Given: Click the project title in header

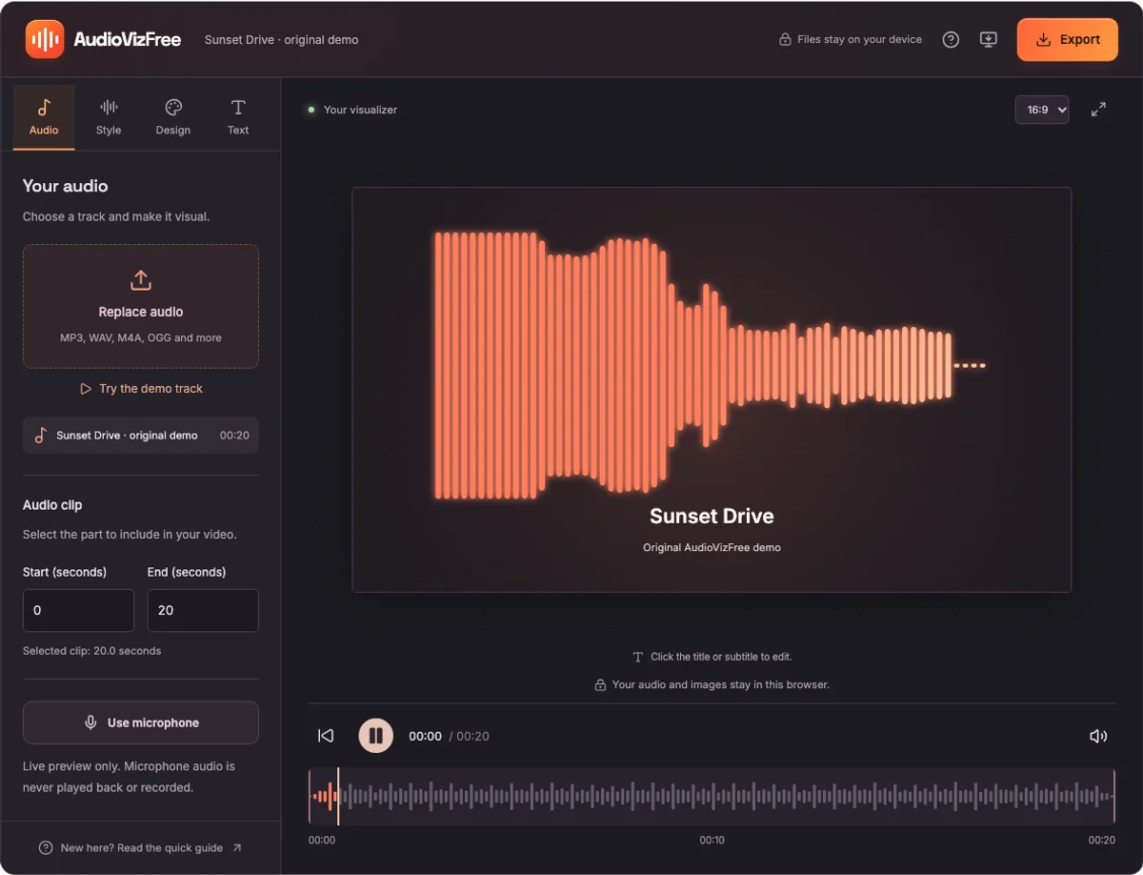Looking at the screenshot, I should click(281, 40).
